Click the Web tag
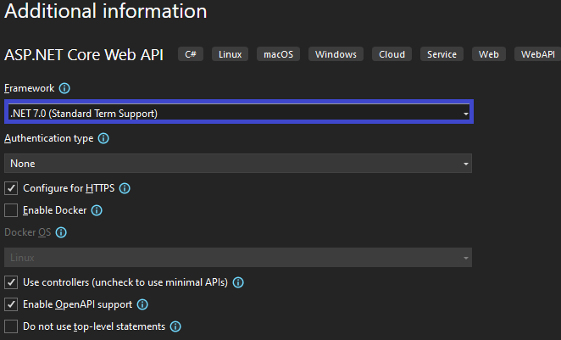561x340 pixels. click(x=489, y=54)
